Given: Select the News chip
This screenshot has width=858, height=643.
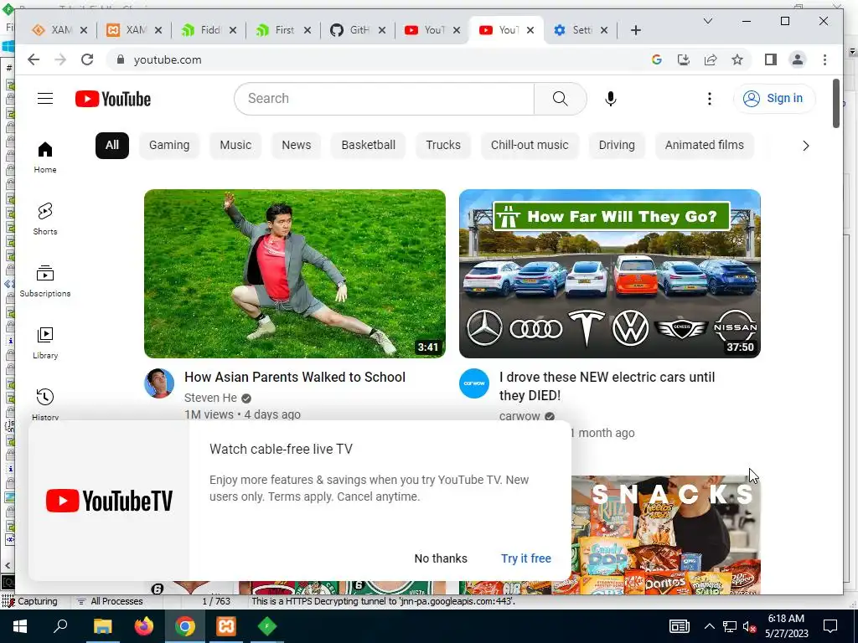Looking at the screenshot, I should (296, 145).
